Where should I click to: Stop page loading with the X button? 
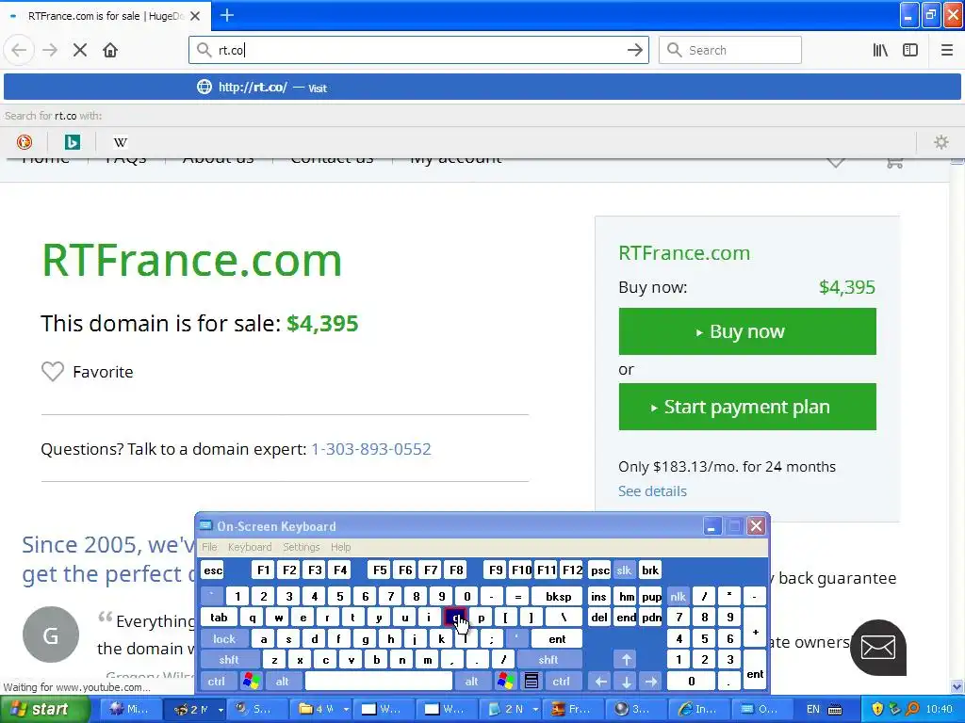click(x=80, y=50)
